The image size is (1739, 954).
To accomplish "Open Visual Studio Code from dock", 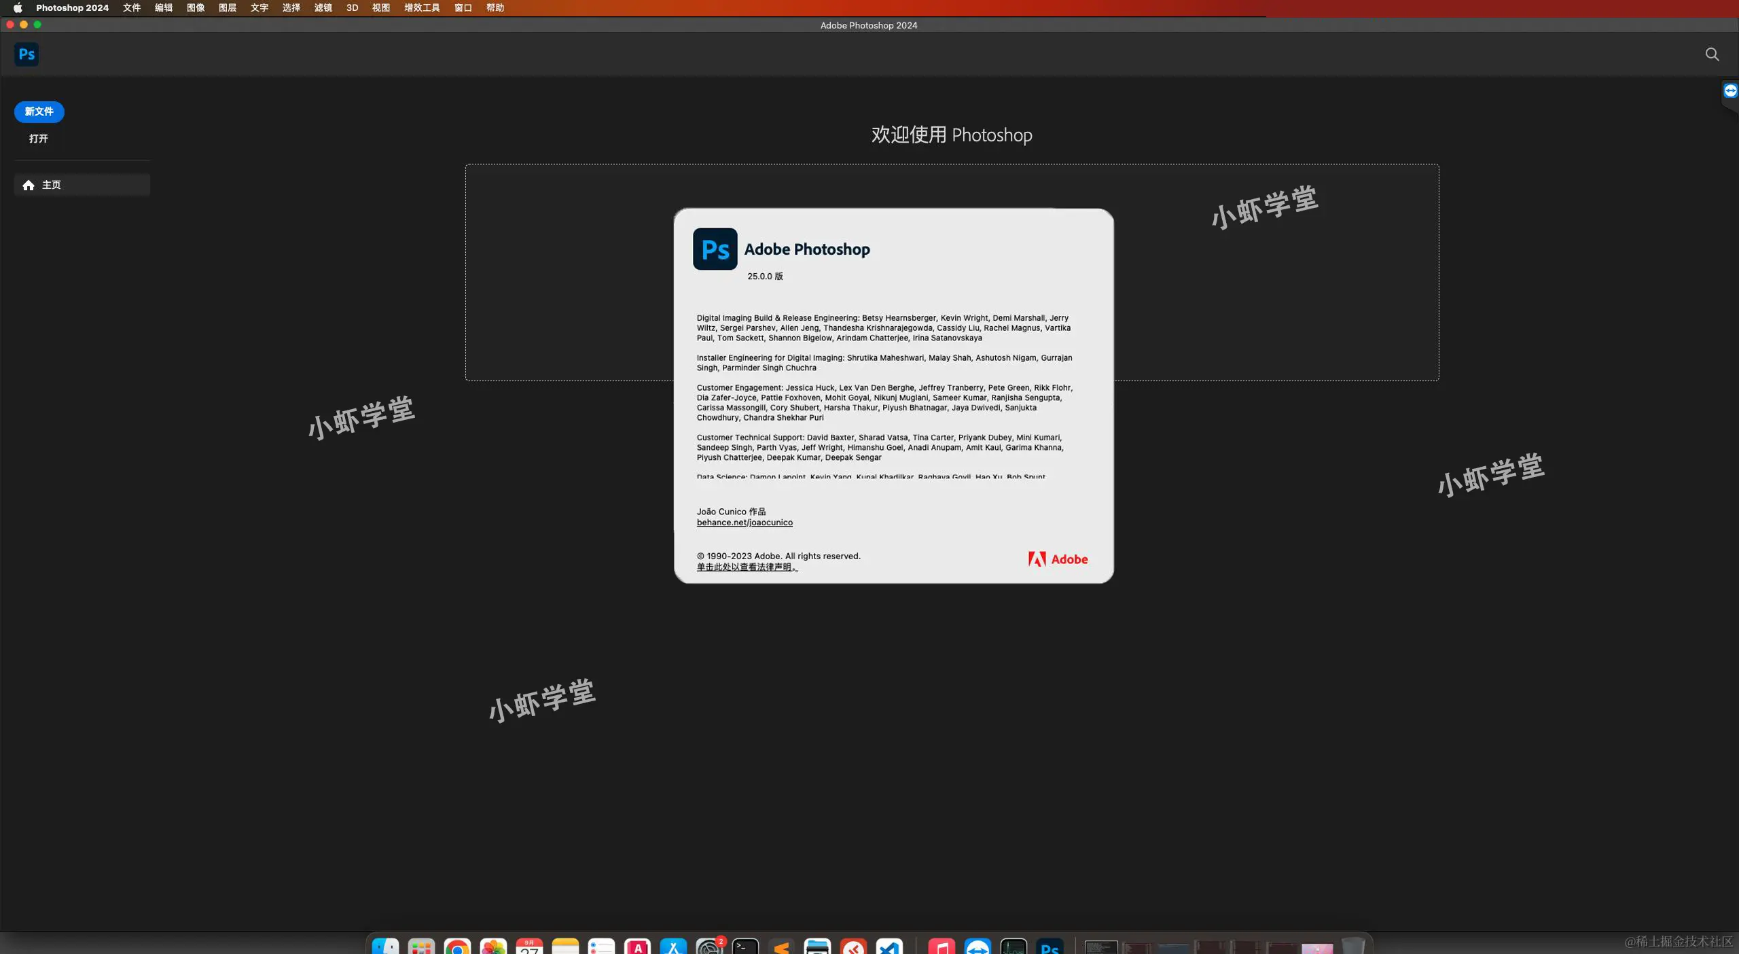I will (889, 947).
